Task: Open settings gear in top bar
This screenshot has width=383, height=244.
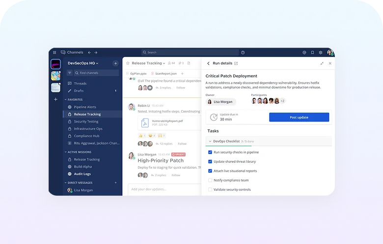Action: tap(321, 52)
